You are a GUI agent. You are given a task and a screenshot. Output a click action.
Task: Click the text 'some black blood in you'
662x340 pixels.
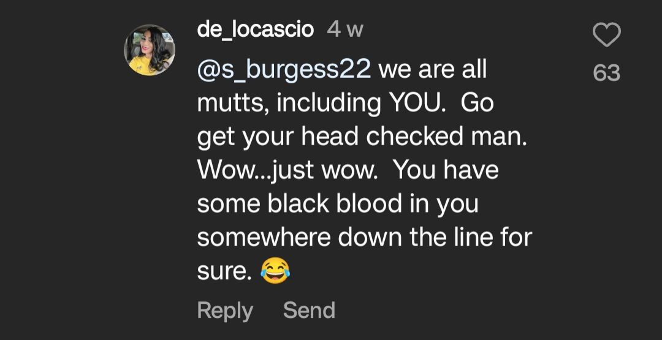click(x=338, y=204)
